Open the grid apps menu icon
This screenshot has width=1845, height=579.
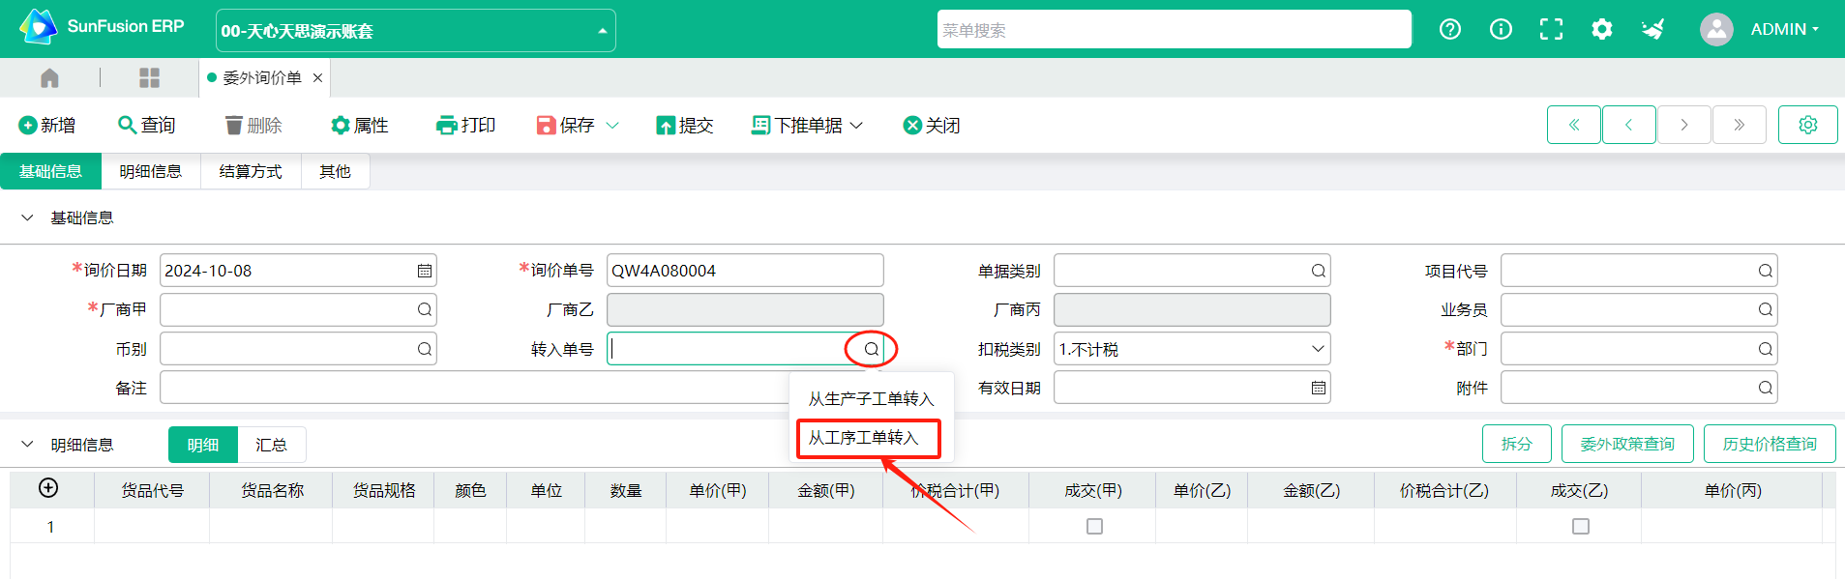point(149,78)
